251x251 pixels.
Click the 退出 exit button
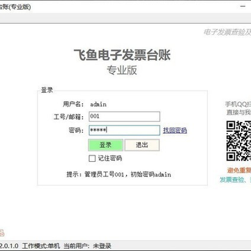pyautogui.click(x=142, y=145)
